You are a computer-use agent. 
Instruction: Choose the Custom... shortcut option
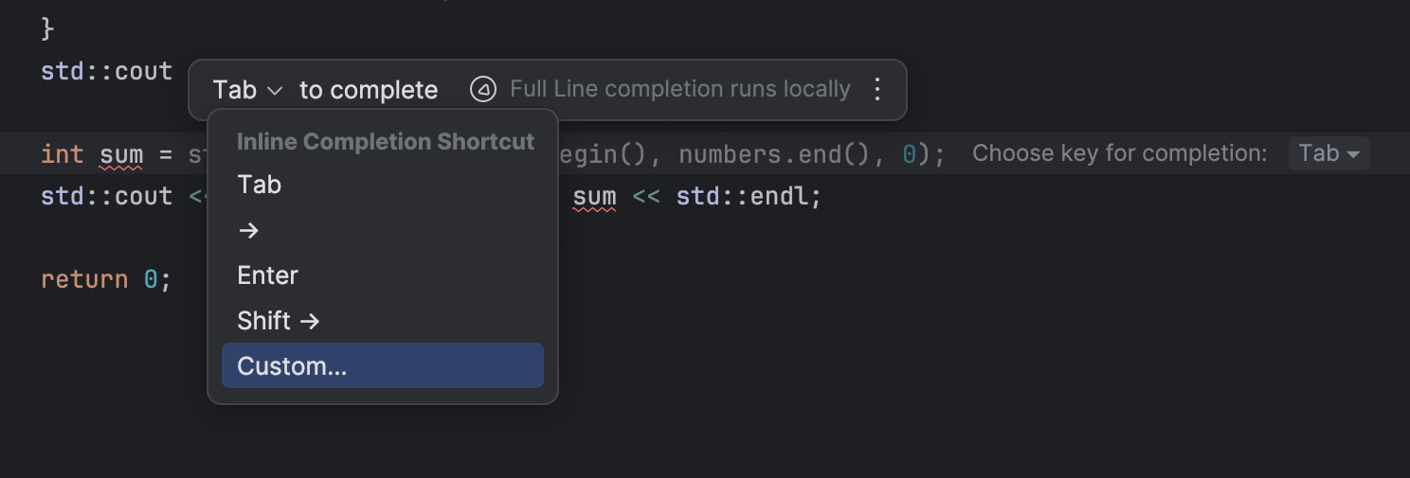[292, 366]
